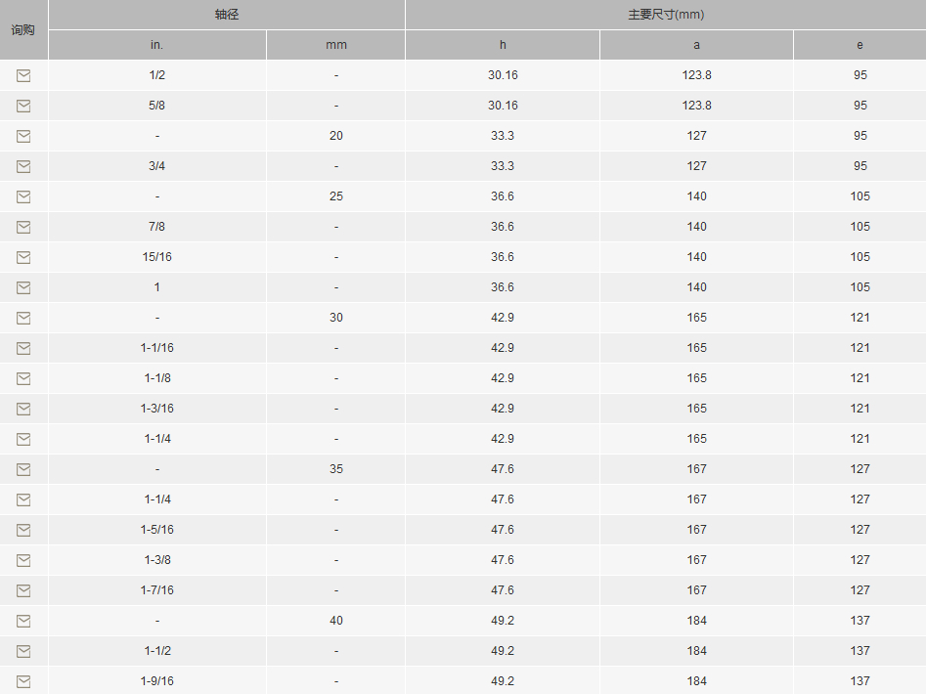Send inquiry for the 7/8 inch row

(x=23, y=227)
